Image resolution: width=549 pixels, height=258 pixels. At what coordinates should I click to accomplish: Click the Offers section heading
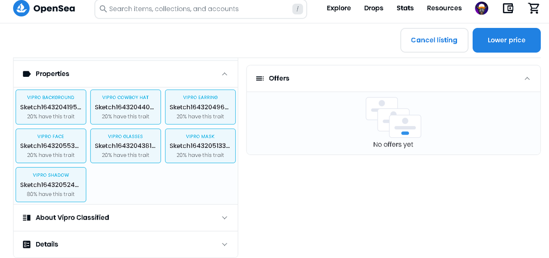click(279, 78)
